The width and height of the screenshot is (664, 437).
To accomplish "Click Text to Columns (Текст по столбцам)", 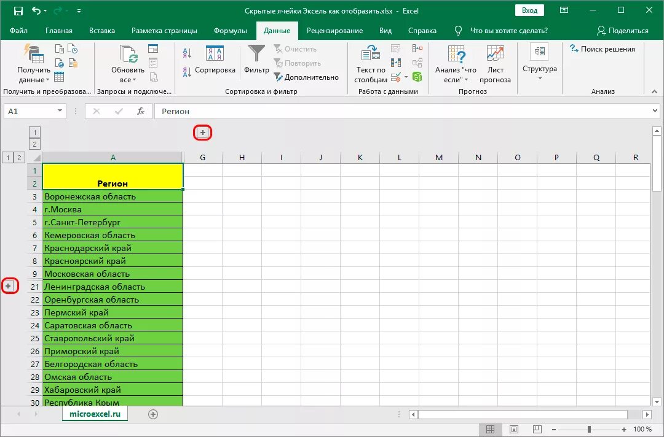I will (371, 63).
